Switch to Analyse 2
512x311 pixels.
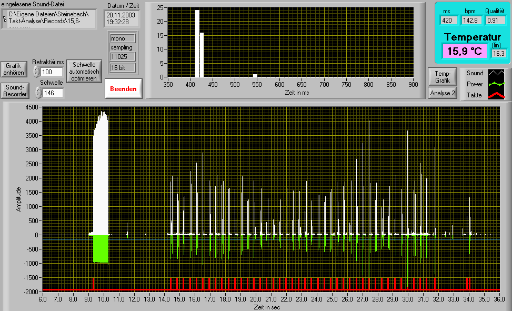click(442, 93)
